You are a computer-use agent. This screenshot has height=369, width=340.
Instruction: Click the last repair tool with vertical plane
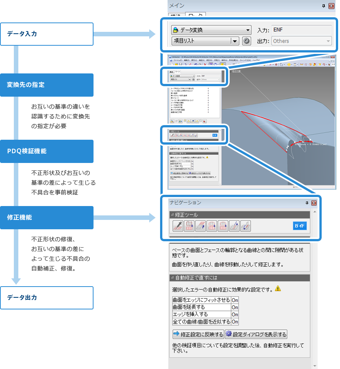pyautogui.click(x=245, y=226)
